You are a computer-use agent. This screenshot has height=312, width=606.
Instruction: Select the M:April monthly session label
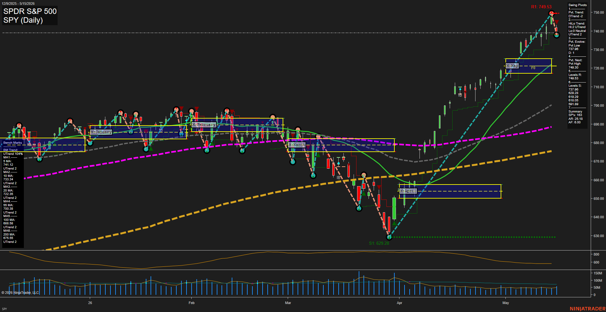point(408,191)
